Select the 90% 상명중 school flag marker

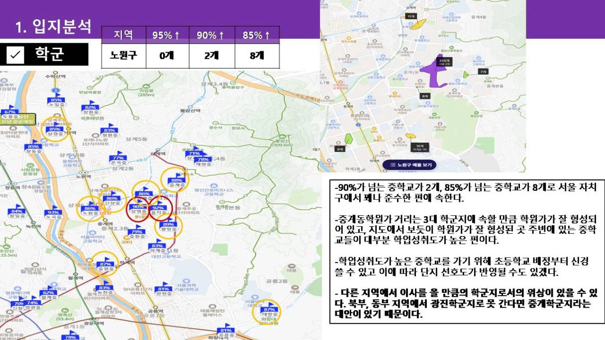tap(138, 207)
